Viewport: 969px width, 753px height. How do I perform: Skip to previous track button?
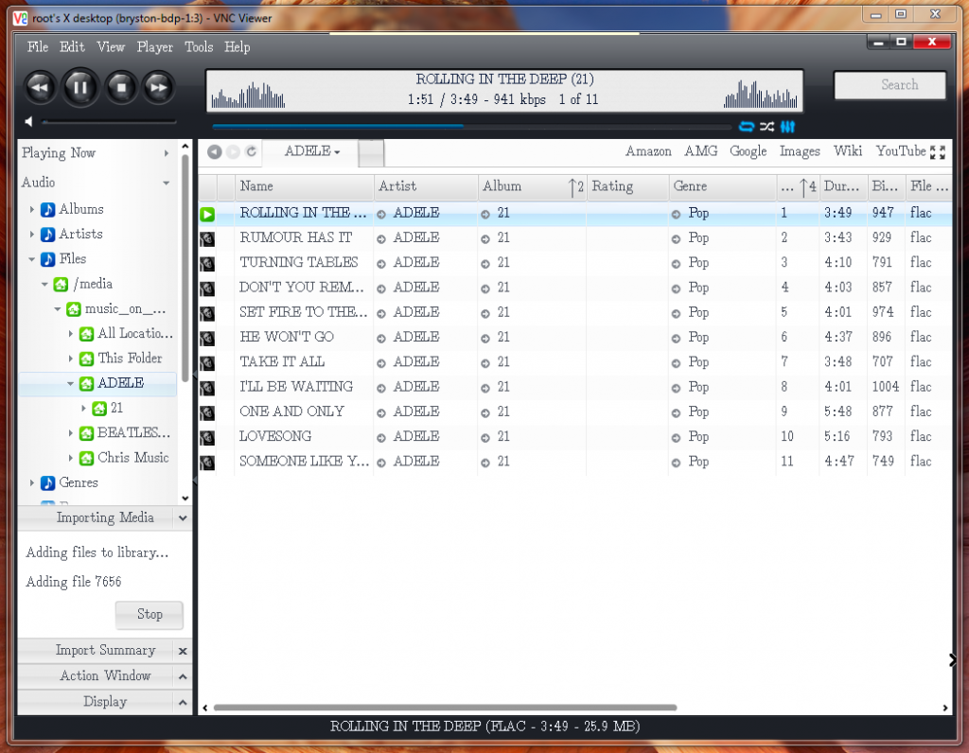(40, 87)
